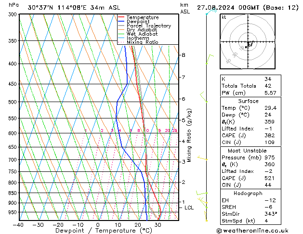
Task: Click the blue Dewpoint legend line swatch
Action: (121, 22)
